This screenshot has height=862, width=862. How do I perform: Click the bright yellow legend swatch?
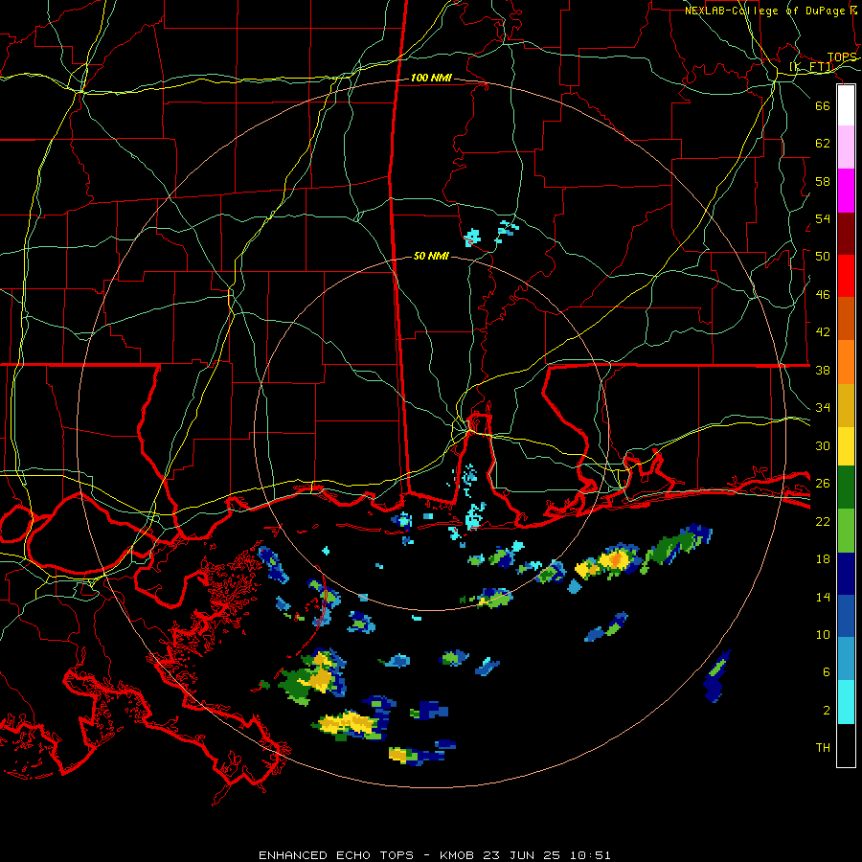pyautogui.click(x=846, y=445)
